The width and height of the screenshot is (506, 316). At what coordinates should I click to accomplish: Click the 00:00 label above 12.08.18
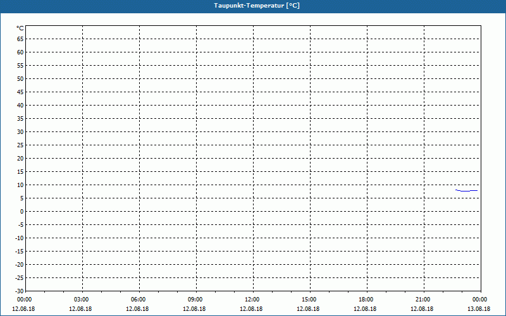click(24, 300)
